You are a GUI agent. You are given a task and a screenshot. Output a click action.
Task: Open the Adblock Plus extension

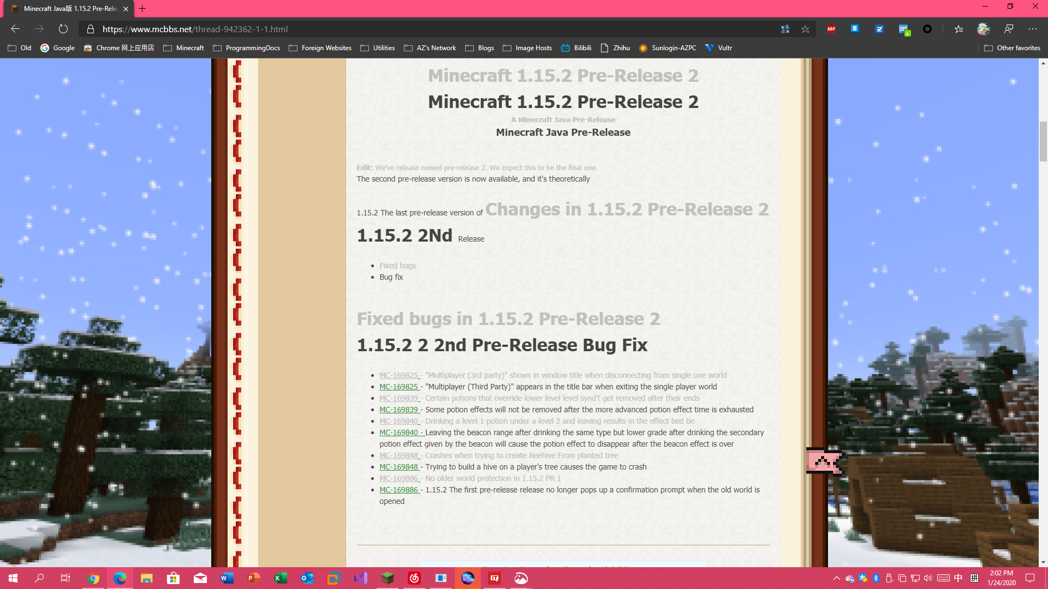(831, 29)
